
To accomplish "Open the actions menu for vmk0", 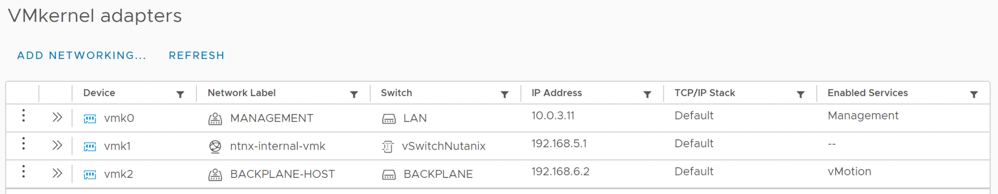I will coord(23,116).
